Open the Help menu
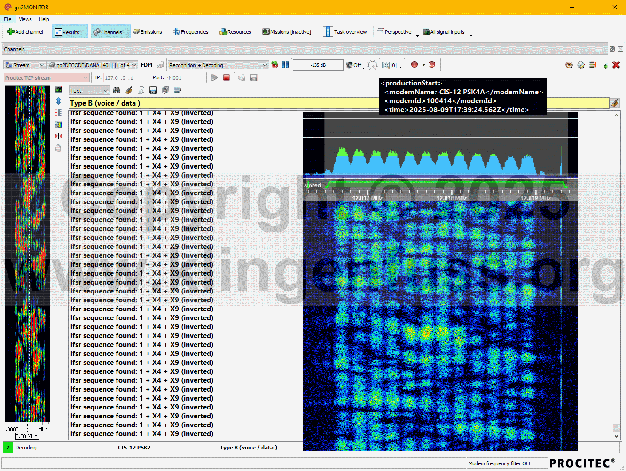The width and height of the screenshot is (626, 471). coord(44,19)
